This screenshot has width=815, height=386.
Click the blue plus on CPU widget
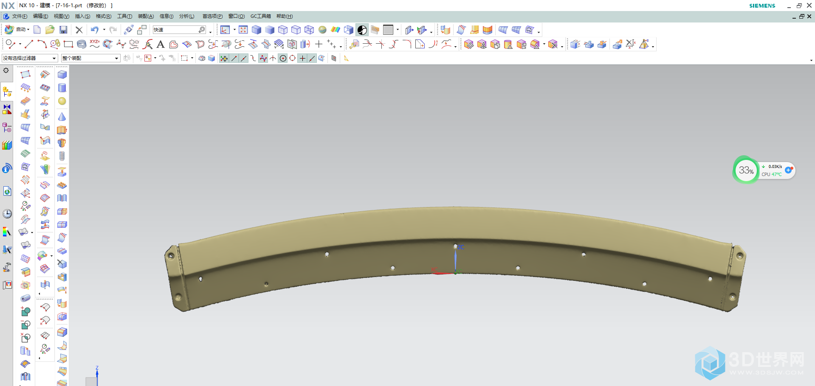tap(789, 170)
